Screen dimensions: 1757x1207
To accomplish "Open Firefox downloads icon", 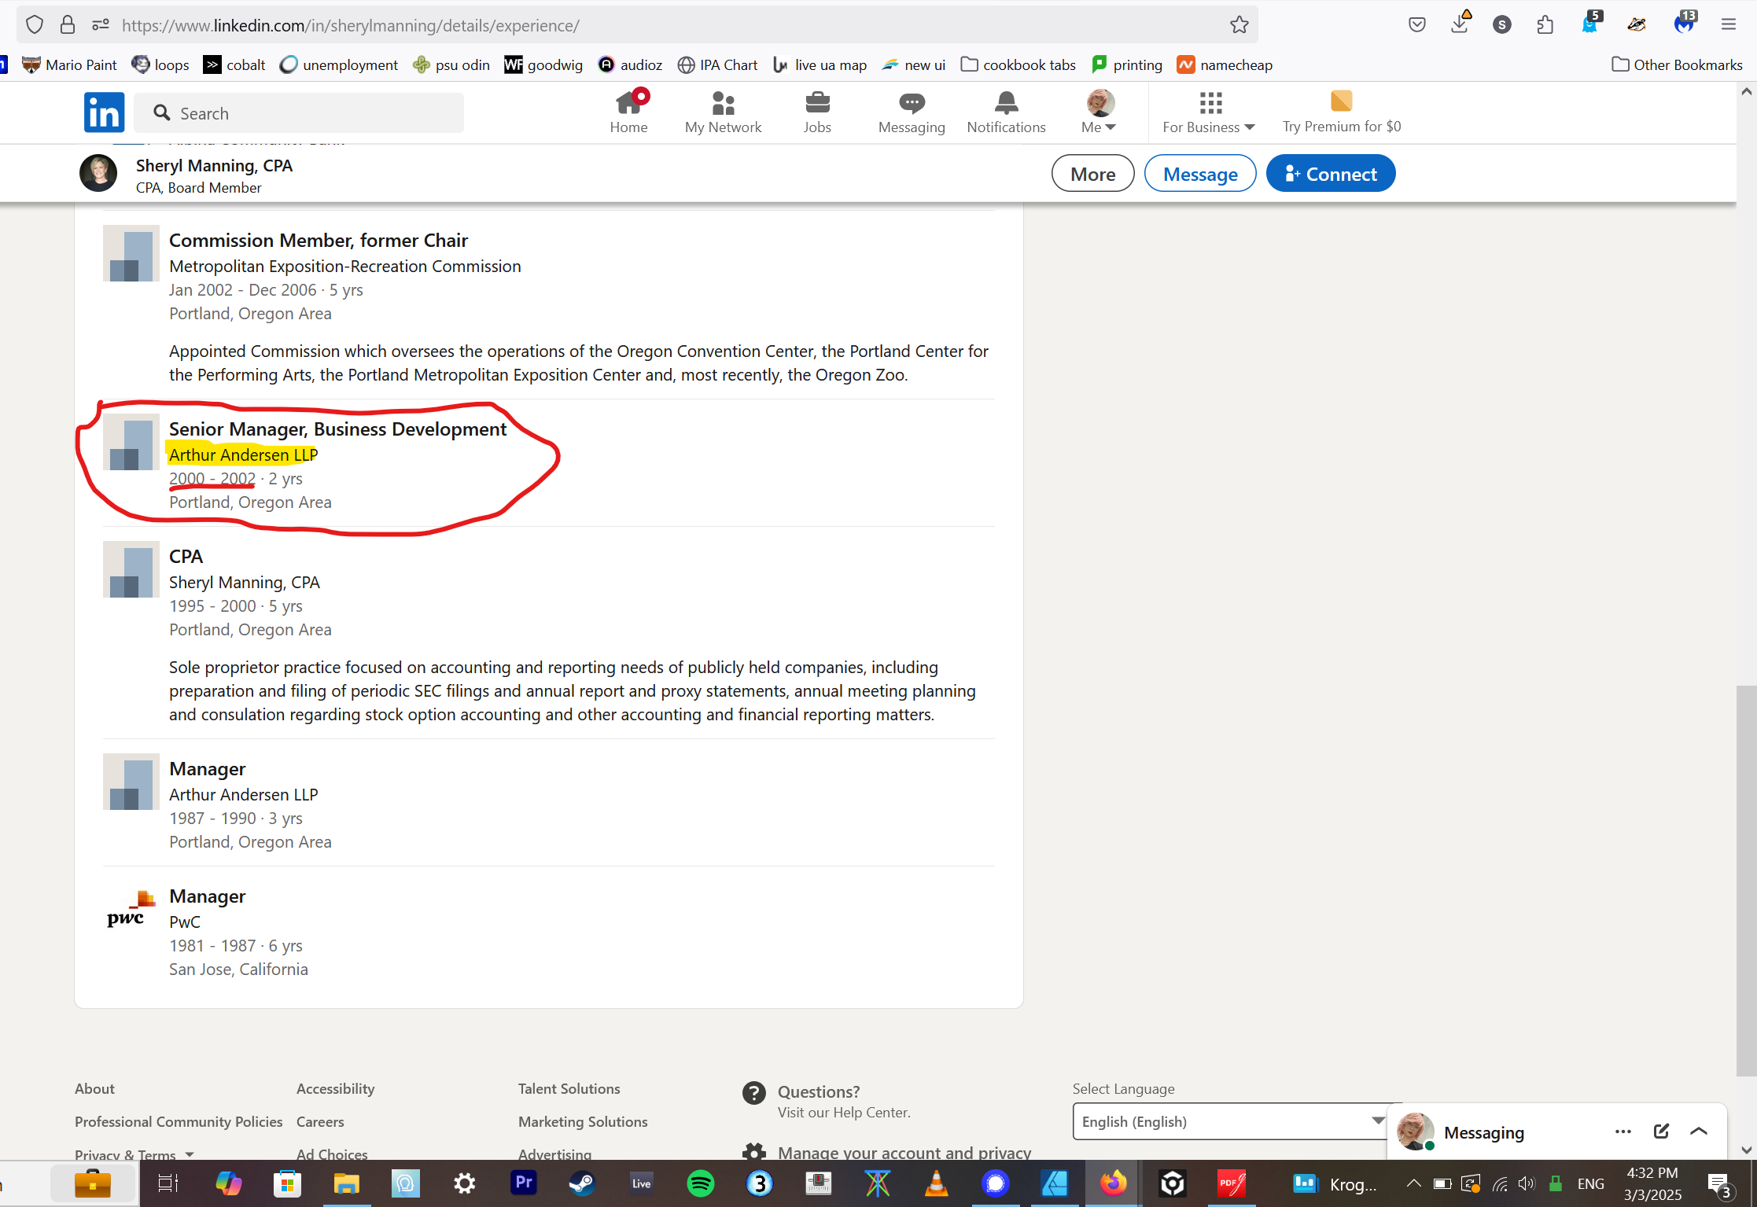I will pyautogui.click(x=1460, y=24).
